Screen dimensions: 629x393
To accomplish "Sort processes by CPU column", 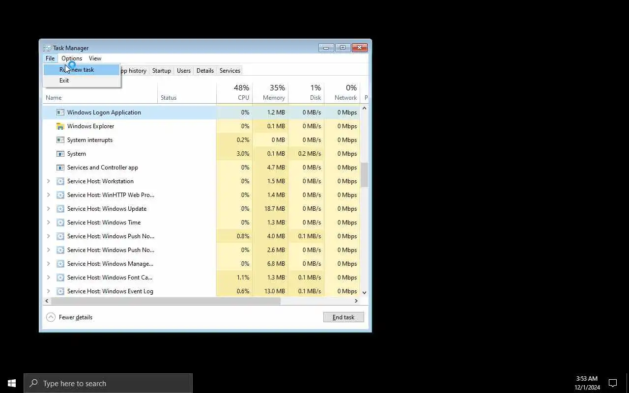I will click(234, 93).
